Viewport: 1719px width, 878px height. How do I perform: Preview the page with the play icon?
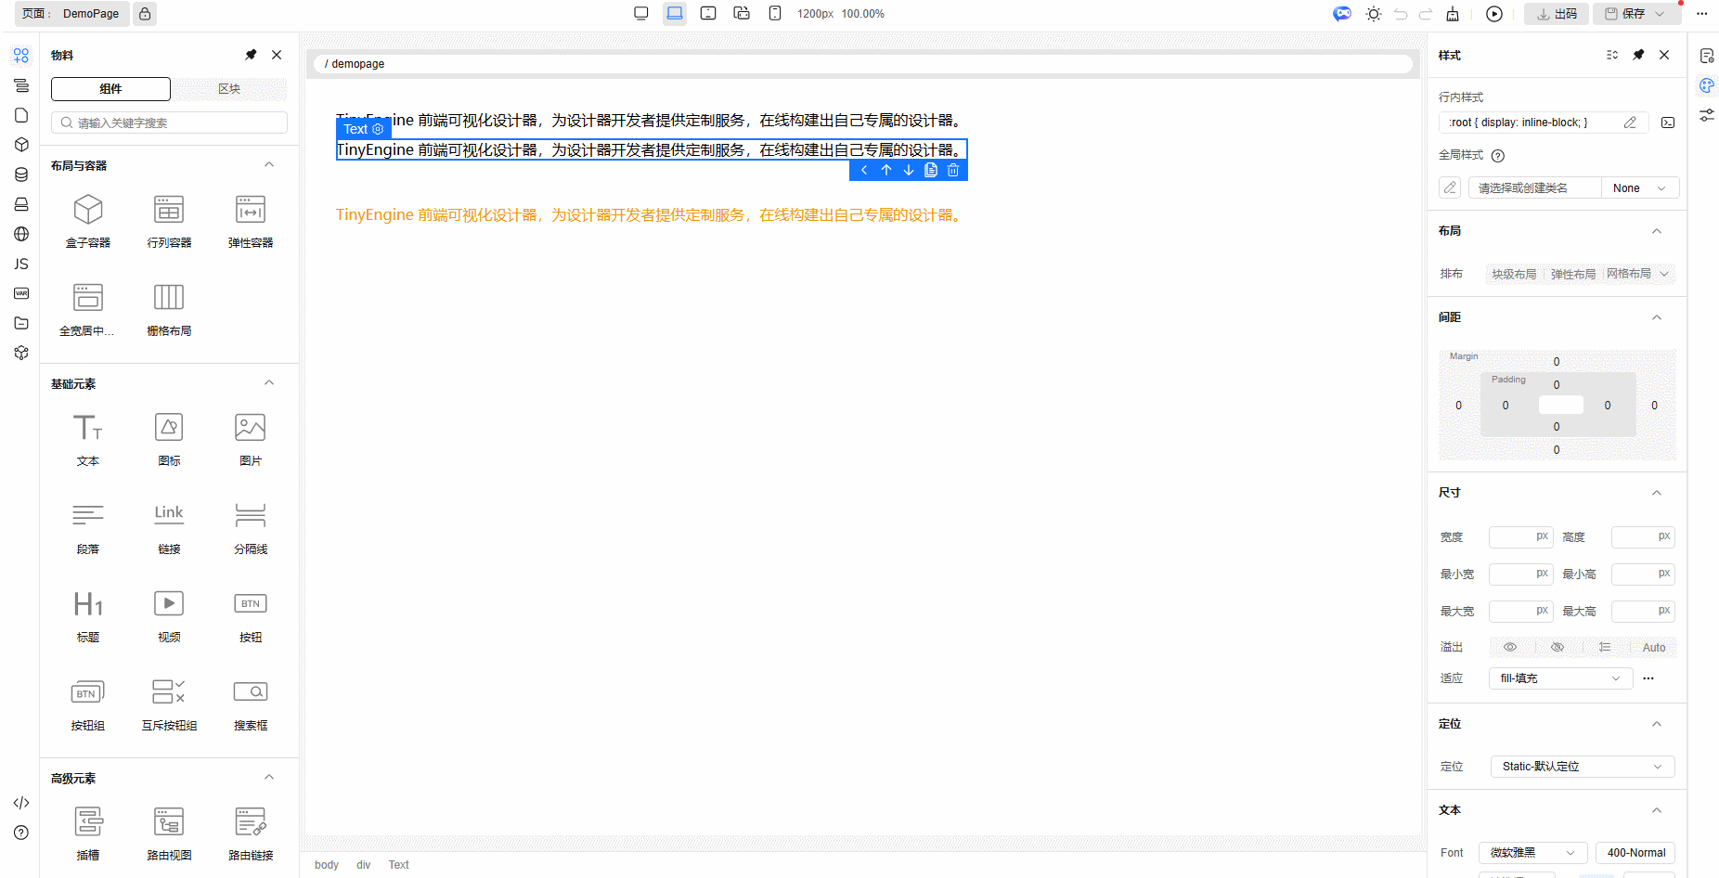pos(1494,14)
